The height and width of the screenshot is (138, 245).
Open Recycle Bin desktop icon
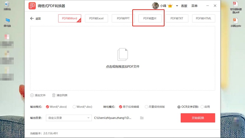[7, 6]
